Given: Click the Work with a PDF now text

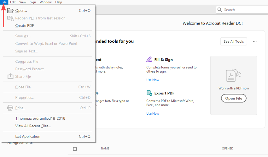Looking at the screenshot, I should pos(234,88).
